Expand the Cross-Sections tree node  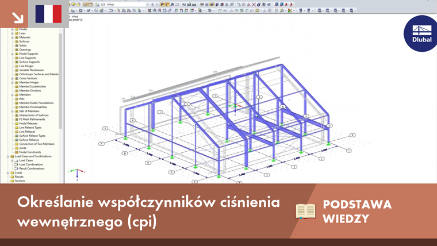pos(12,79)
